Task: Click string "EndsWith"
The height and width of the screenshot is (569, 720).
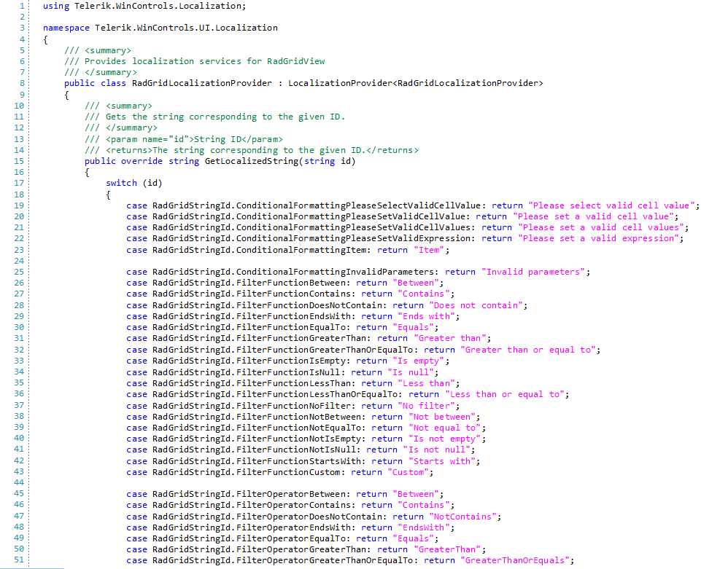Action: pyautogui.click(x=423, y=527)
